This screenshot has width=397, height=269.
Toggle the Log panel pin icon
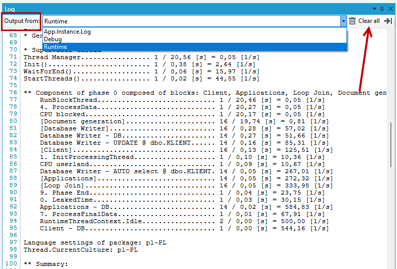point(382,9)
